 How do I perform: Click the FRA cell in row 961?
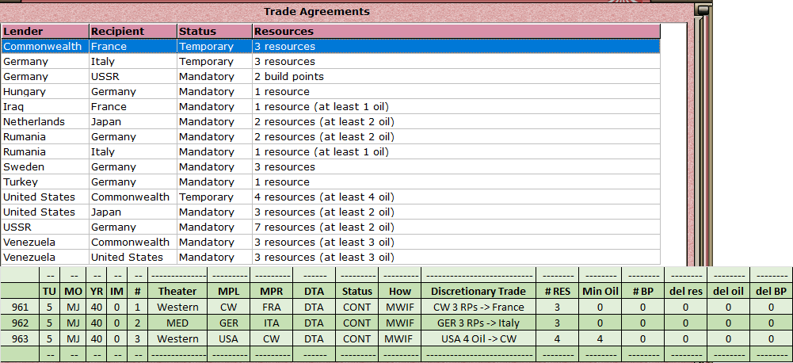pyautogui.click(x=271, y=308)
